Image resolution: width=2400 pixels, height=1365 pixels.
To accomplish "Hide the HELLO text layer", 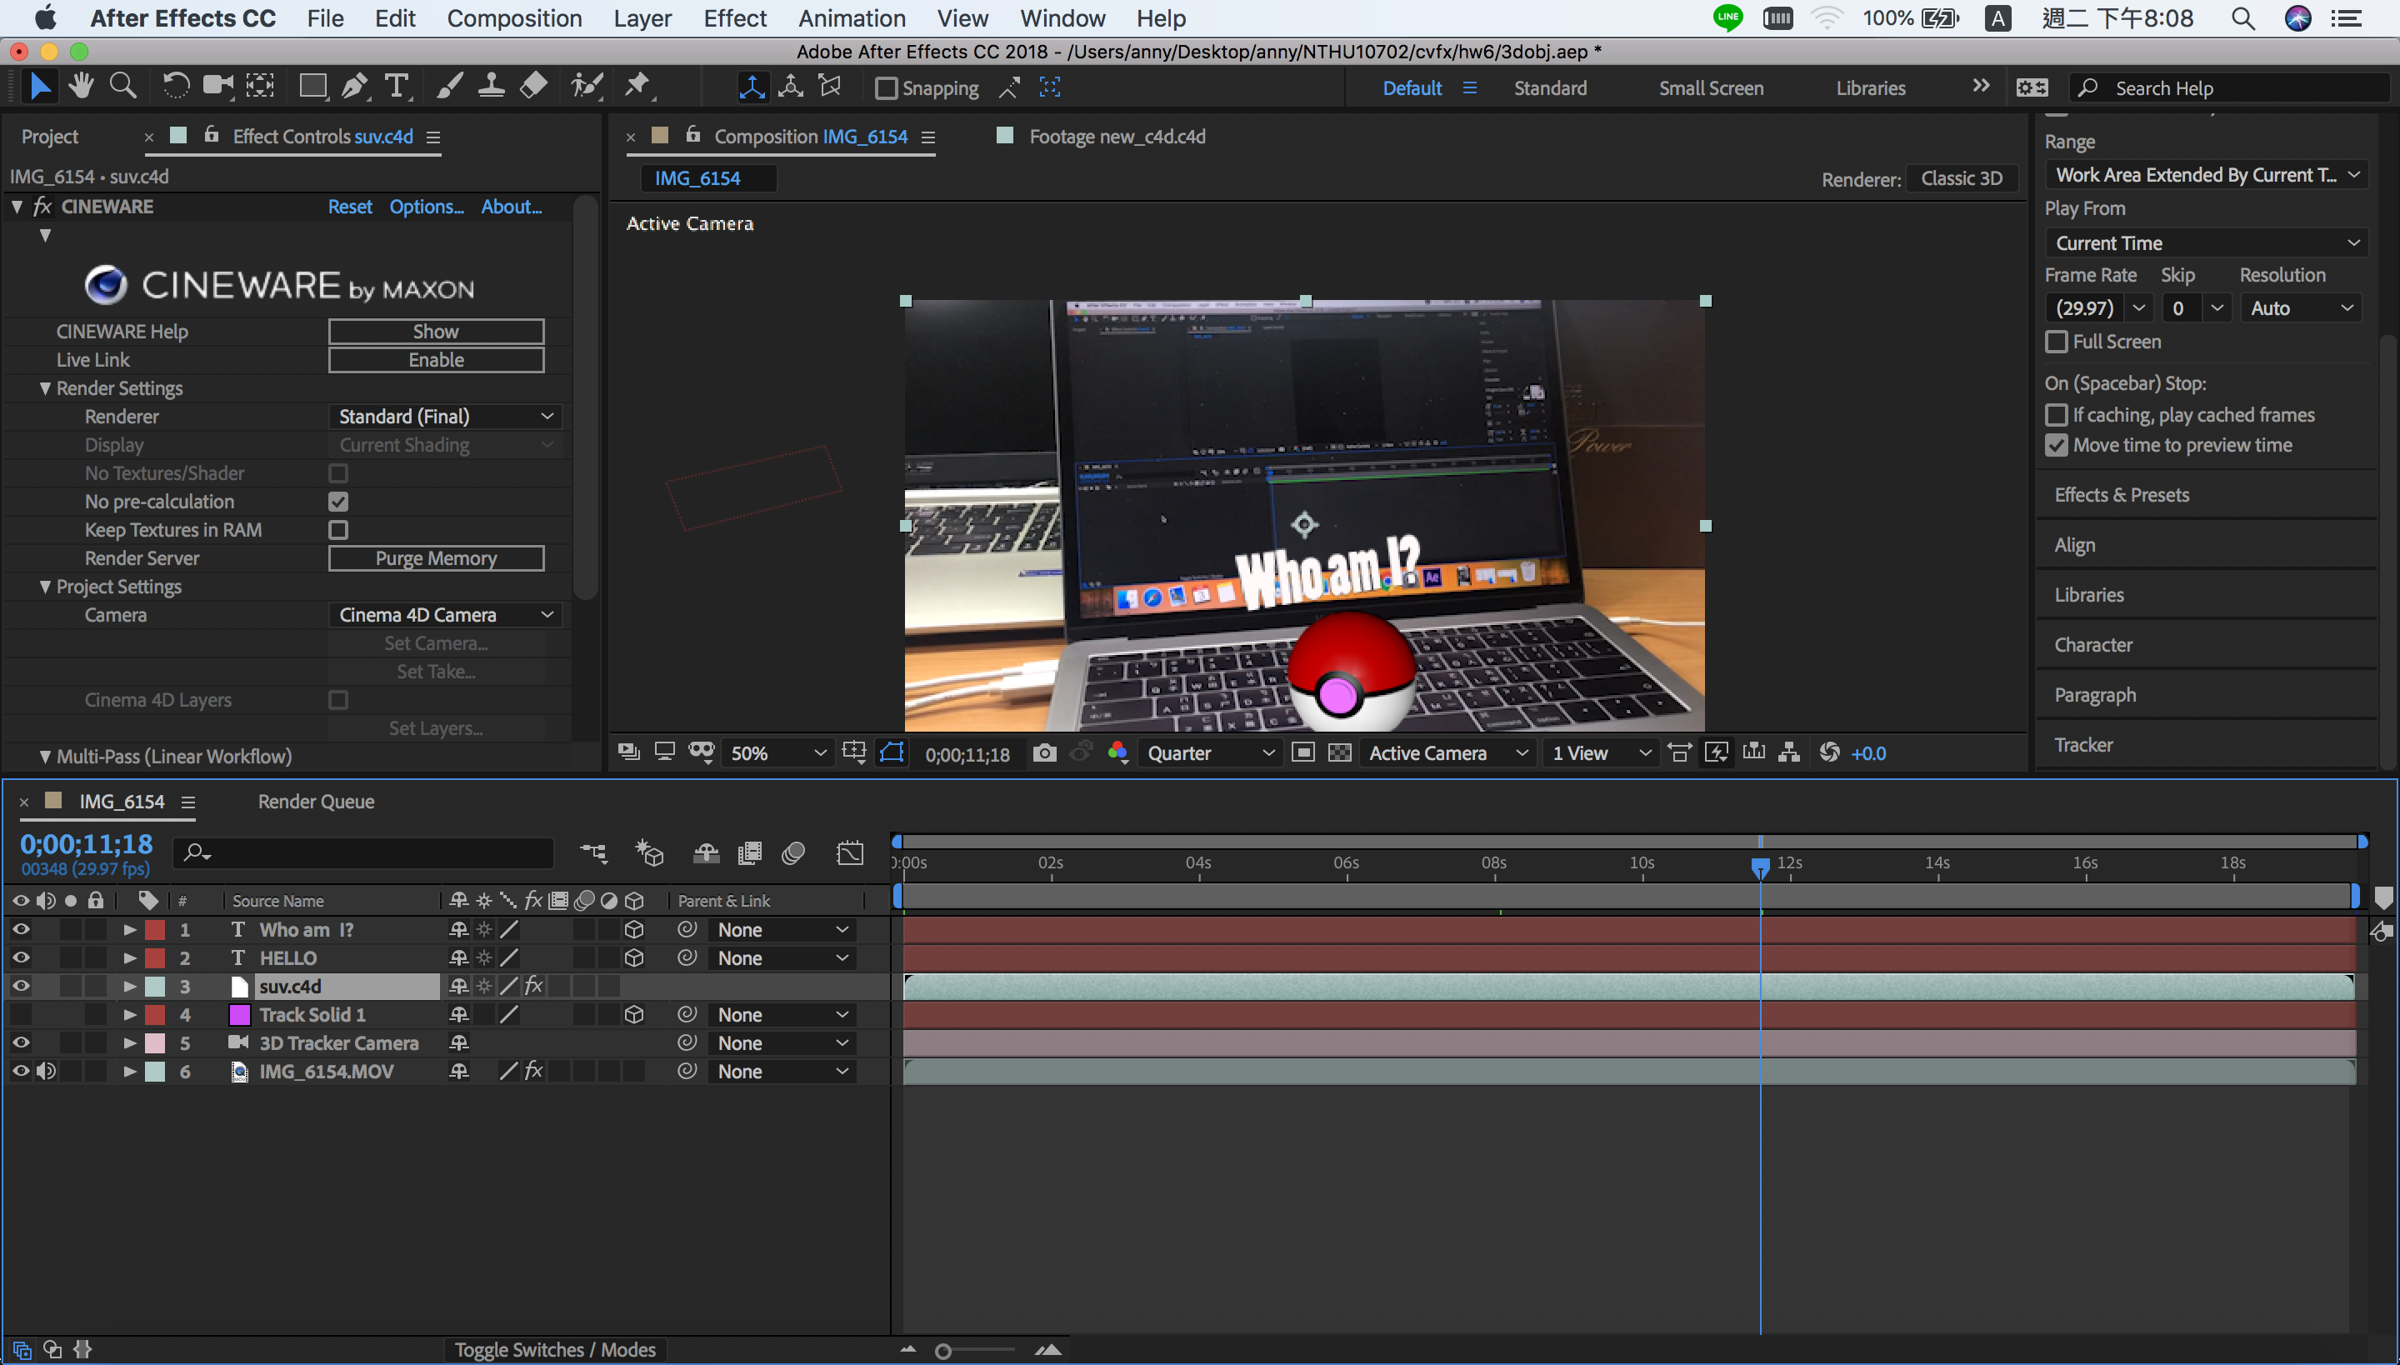I will [x=21, y=957].
